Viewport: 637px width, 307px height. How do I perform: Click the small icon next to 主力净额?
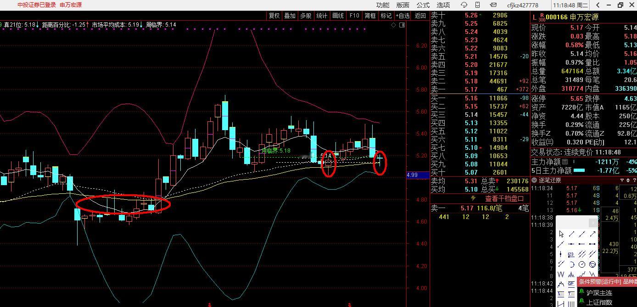coord(565,162)
